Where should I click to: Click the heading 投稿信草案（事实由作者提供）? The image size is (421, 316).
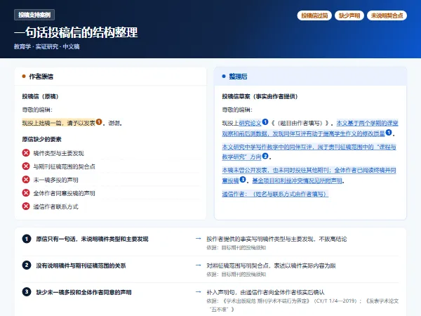pos(260,96)
